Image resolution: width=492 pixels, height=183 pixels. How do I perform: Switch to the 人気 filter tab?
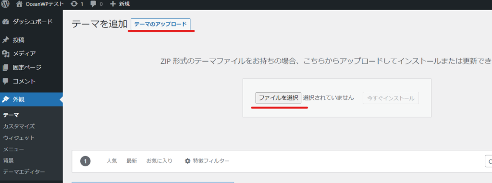point(111,161)
